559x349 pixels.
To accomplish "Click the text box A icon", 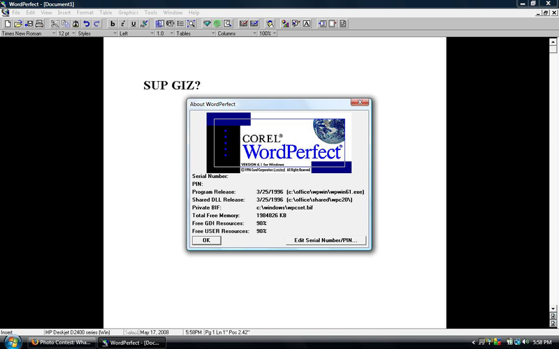I will pos(306,24).
